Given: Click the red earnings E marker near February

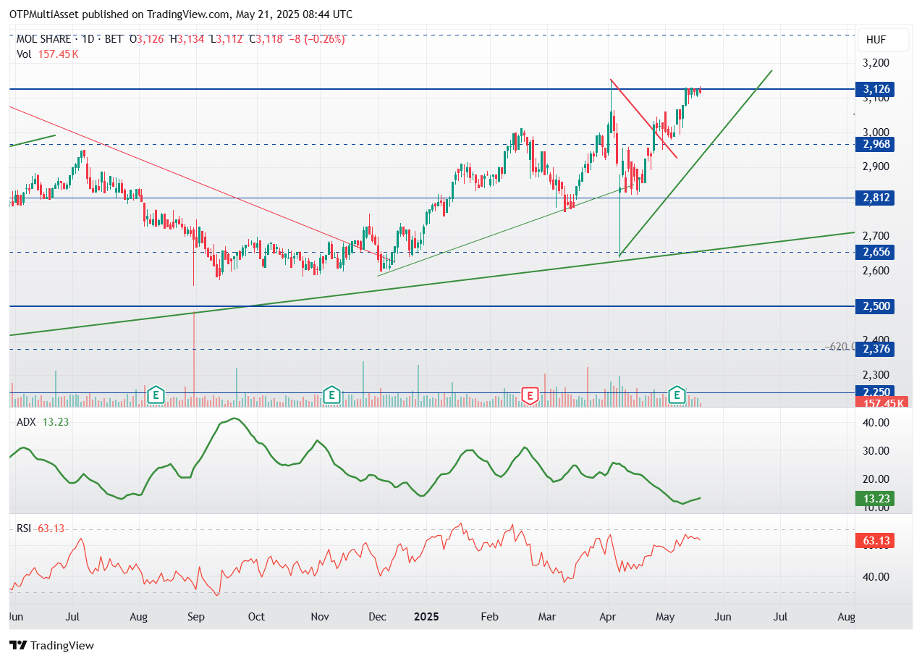Looking at the screenshot, I should point(530,395).
